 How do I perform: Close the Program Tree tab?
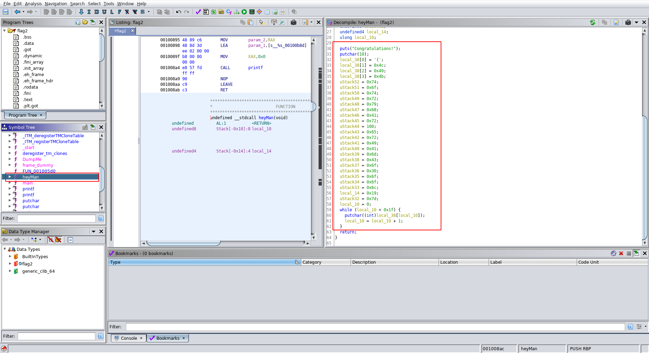[41, 115]
